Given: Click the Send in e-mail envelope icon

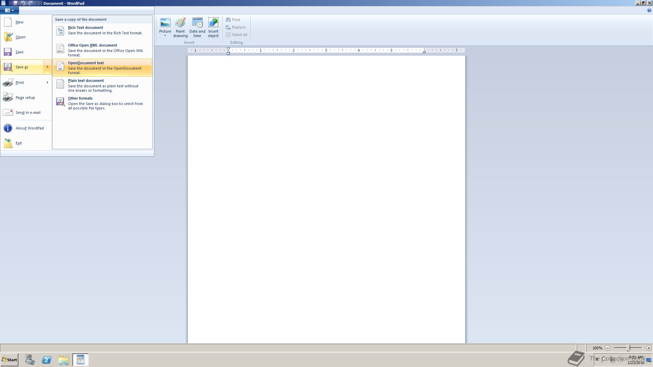Looking at the screenshot, I should (x=8, y=112).
